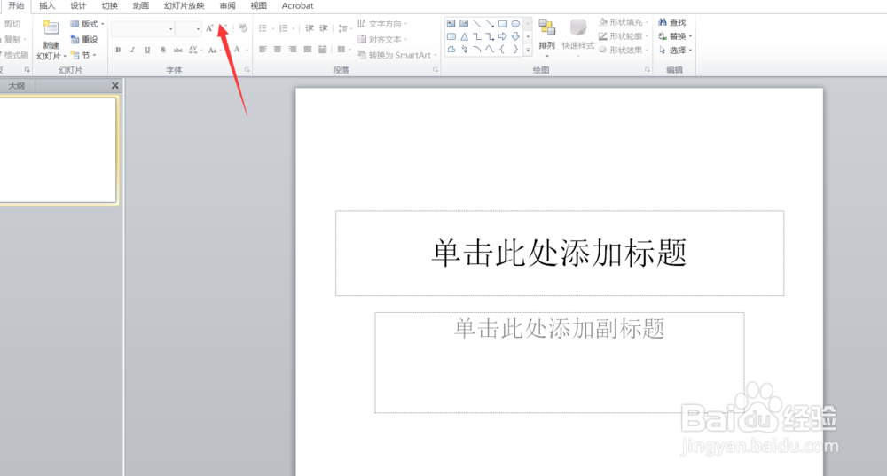
Task: Select the left brace shape
Action: coord(502,49)
